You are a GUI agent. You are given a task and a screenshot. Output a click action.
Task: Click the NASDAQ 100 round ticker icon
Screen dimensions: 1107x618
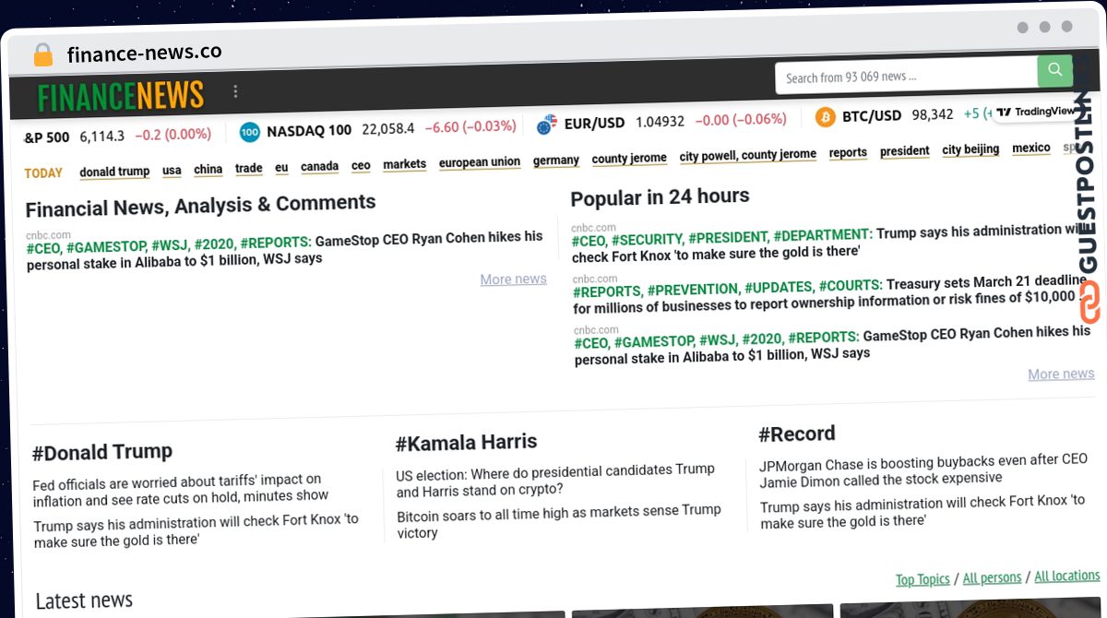click(250, 132)
